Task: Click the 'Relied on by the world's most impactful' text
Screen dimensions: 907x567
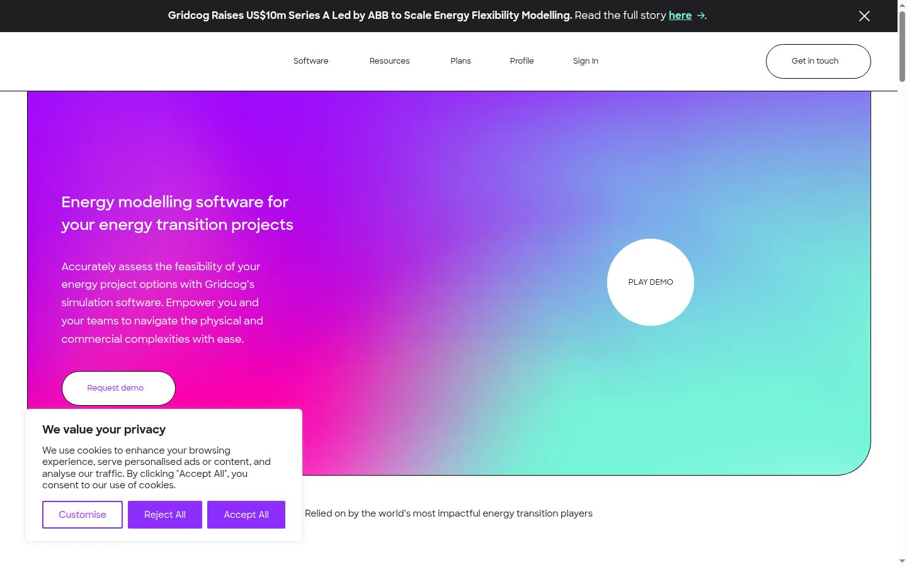Action: click(x=448, y=513)
